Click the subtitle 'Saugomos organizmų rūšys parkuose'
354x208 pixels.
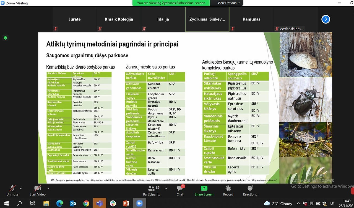[87, 56]
